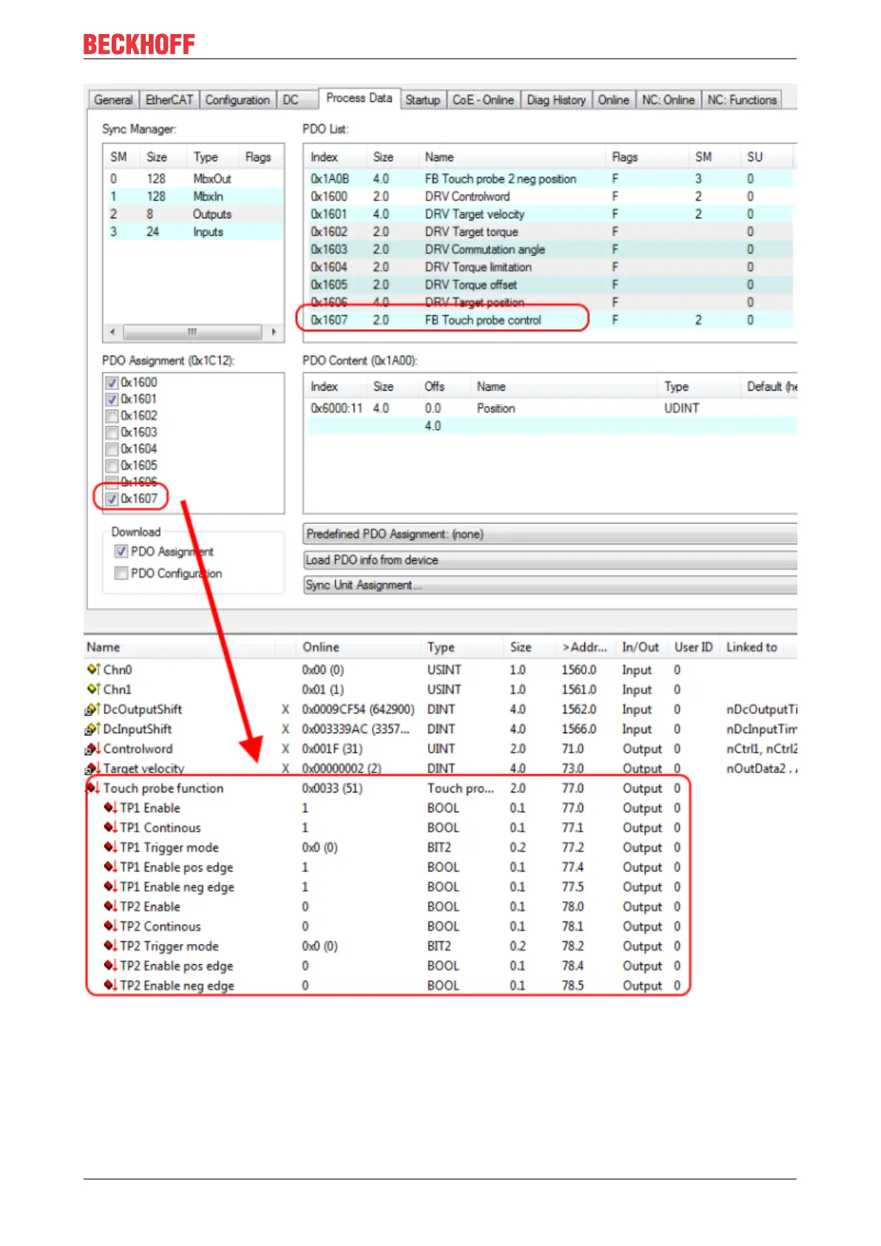
Task: Click the In/Out column header
Action: coord(641,647)
